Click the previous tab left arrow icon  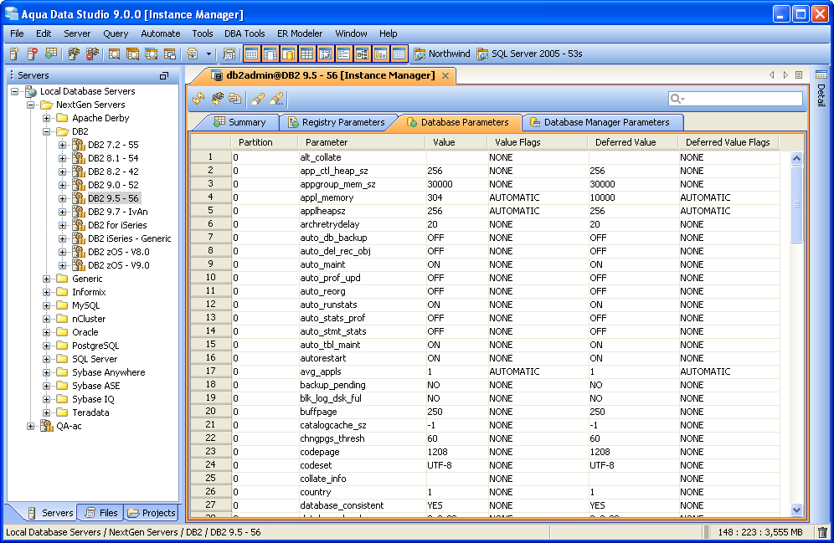tap(772, 75)
